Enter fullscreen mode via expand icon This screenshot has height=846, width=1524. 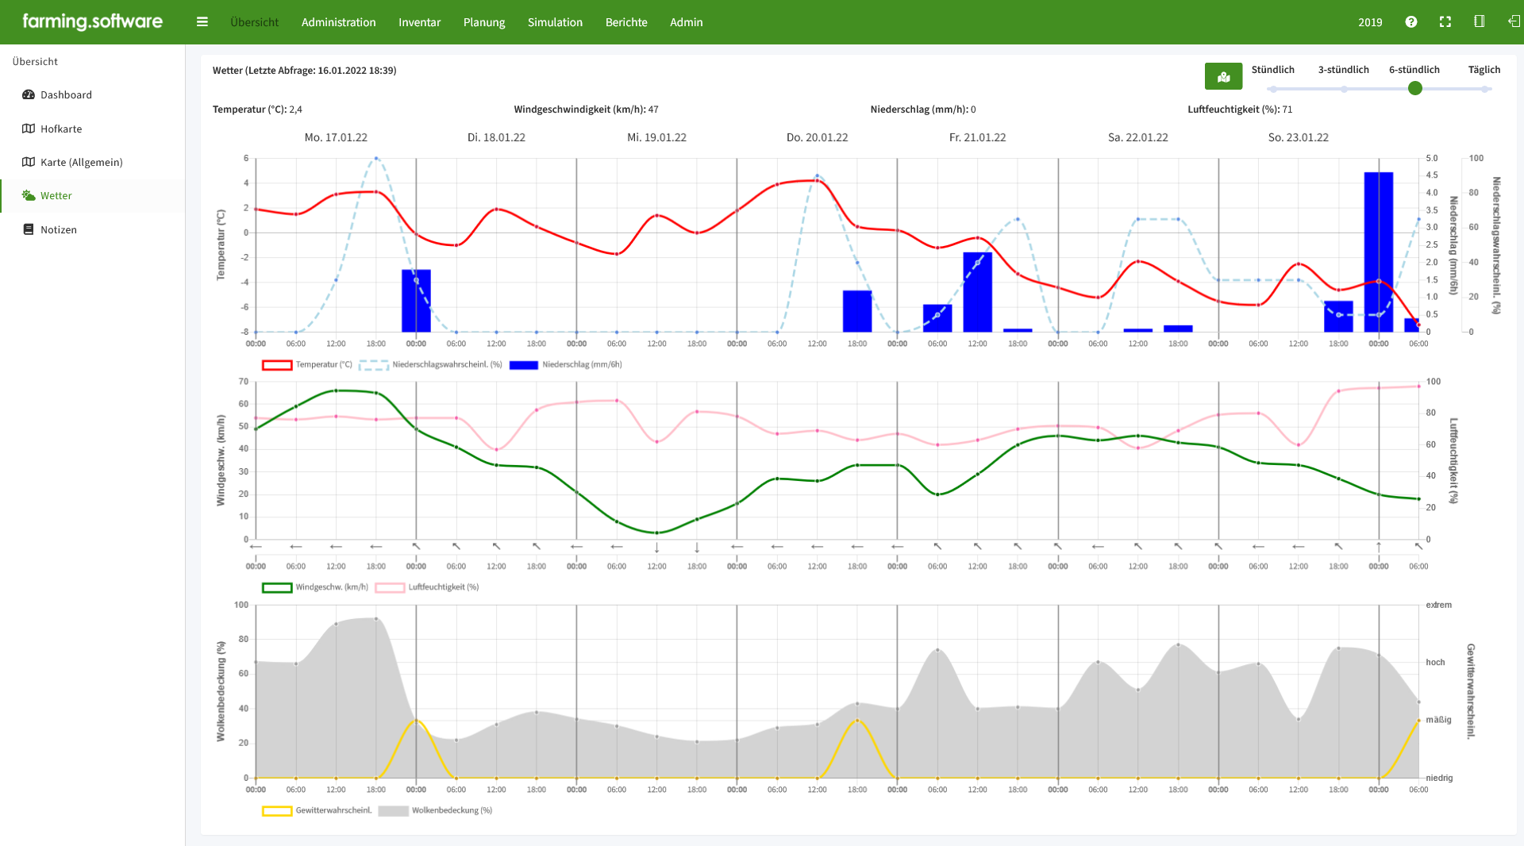point(1445,22)
